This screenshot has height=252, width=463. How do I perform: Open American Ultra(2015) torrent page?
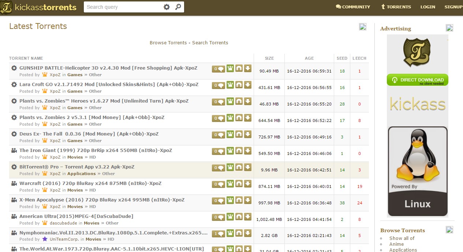[x=76, y=216]
